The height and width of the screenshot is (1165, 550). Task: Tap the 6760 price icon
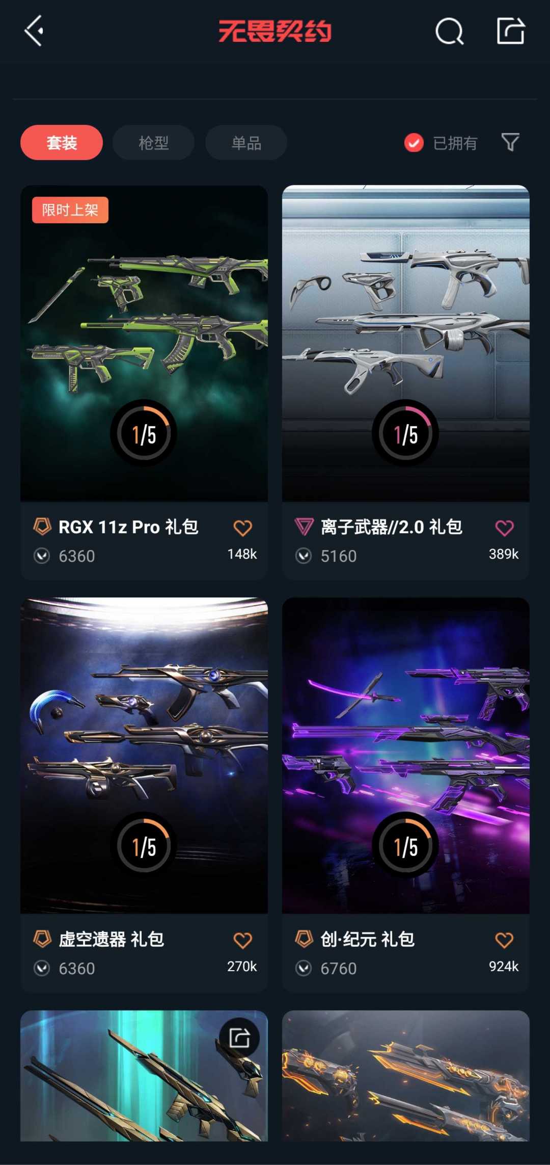(304, 968)
